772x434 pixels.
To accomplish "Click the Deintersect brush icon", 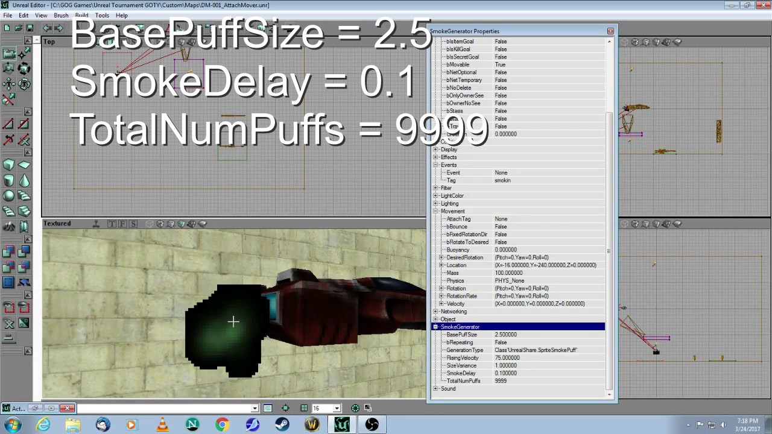I will (x=24, y=266).
